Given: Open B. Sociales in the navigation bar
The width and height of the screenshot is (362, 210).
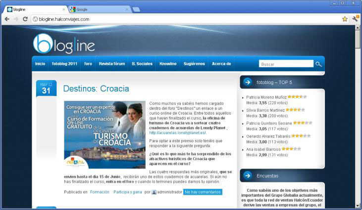Looking at the screenshot, I should pos(142,64).
